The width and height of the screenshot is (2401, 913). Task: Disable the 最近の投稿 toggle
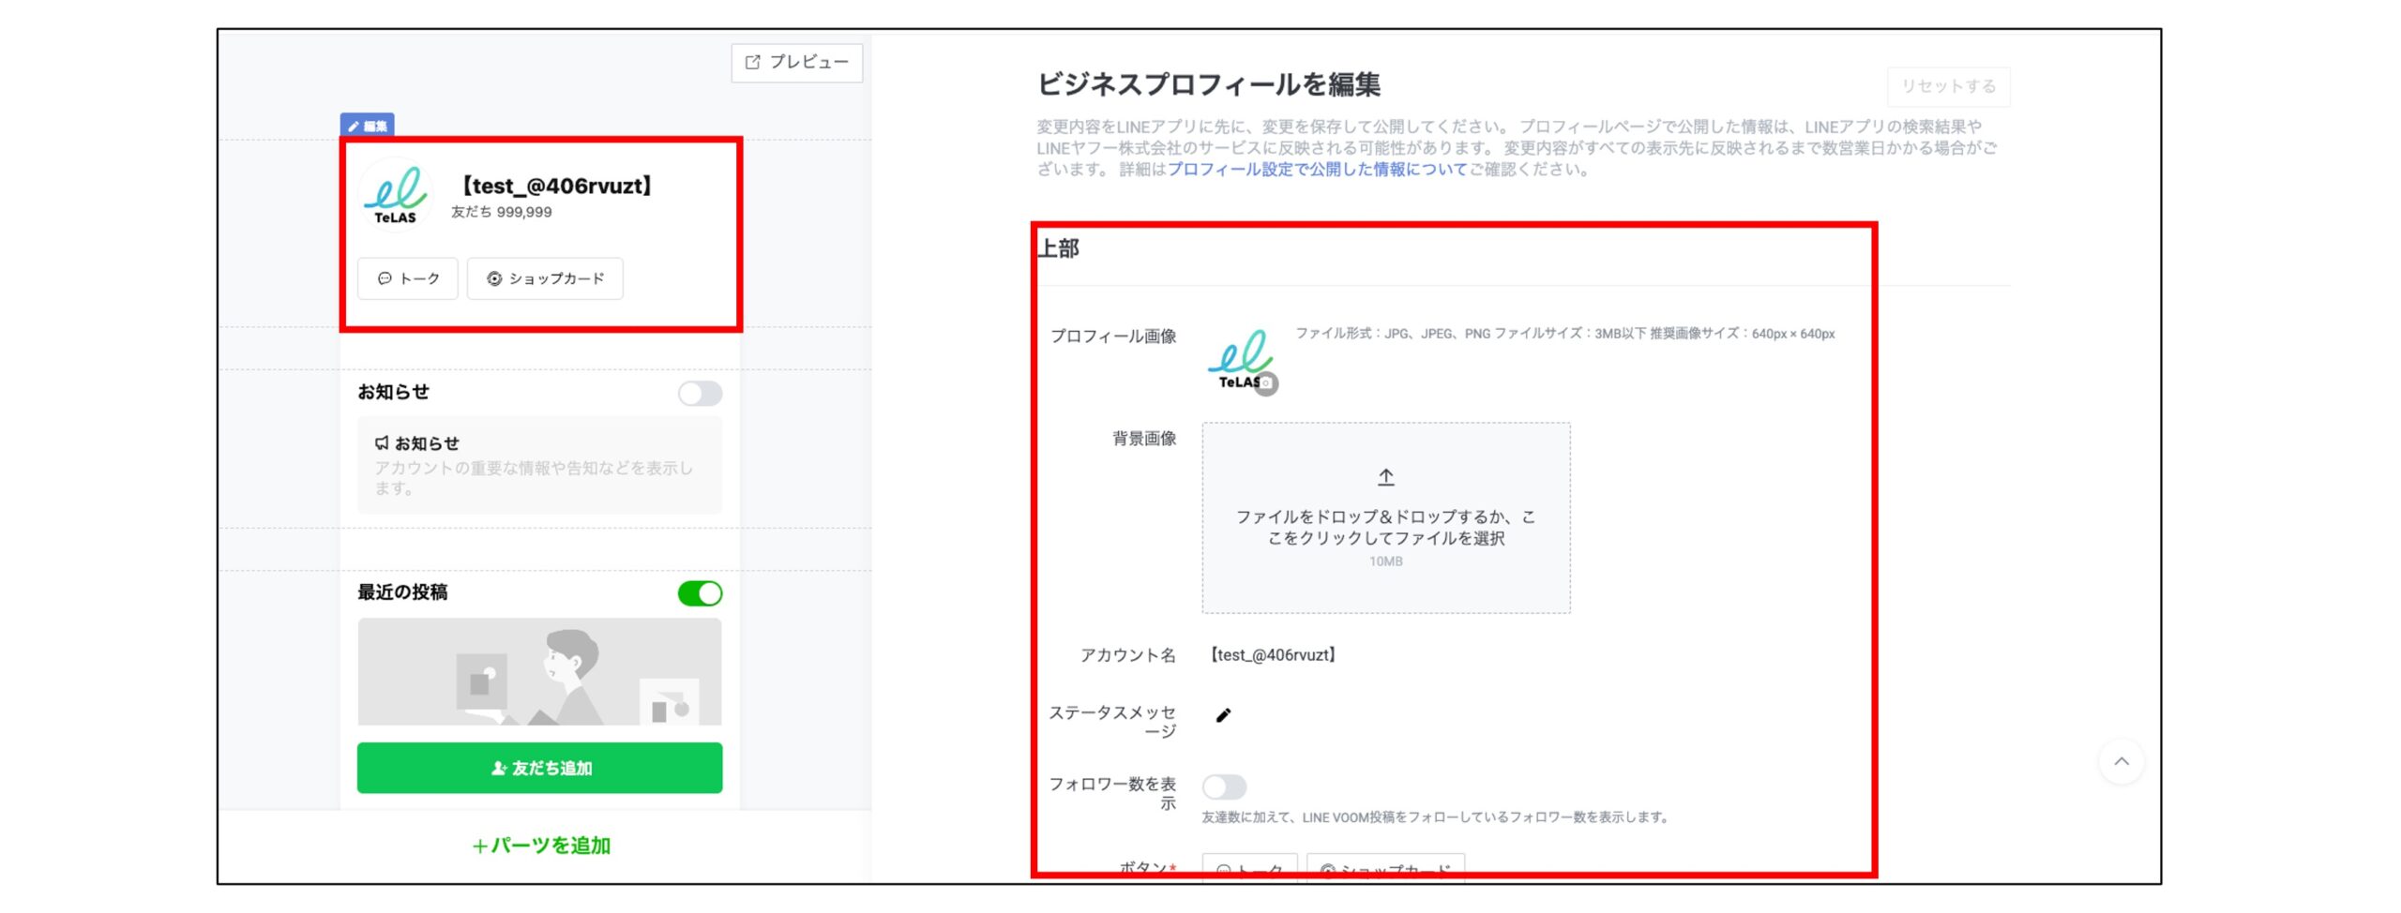tap(701, 593)
